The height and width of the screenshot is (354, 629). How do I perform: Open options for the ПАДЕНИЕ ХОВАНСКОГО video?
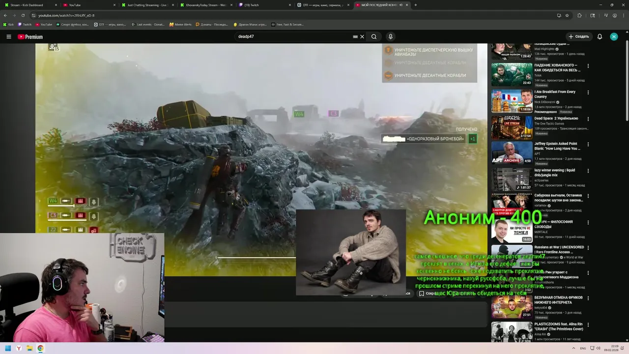(588, 66)
